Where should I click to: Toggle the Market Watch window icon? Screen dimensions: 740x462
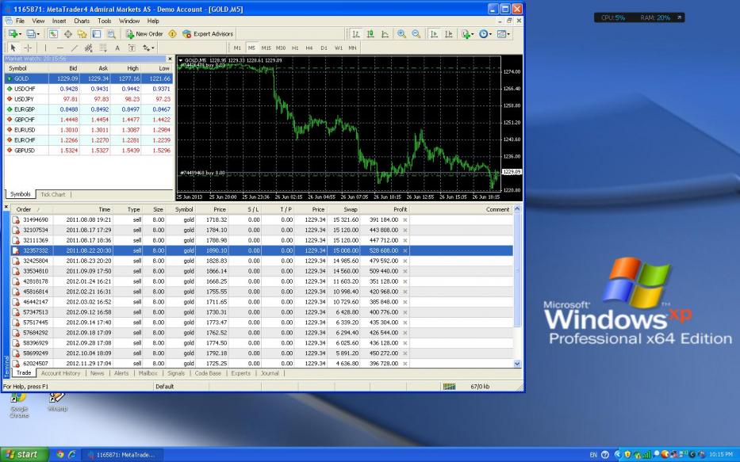coord(53,34)
